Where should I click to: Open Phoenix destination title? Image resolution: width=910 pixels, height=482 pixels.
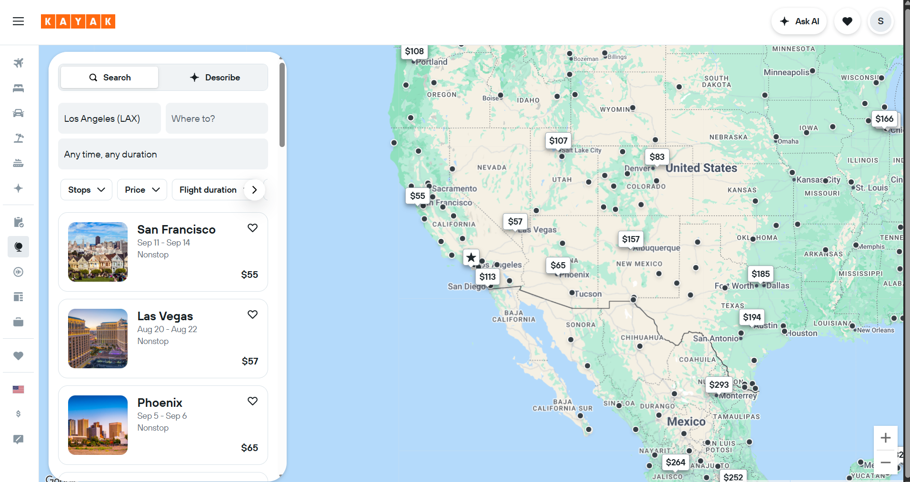click(160, 403)
